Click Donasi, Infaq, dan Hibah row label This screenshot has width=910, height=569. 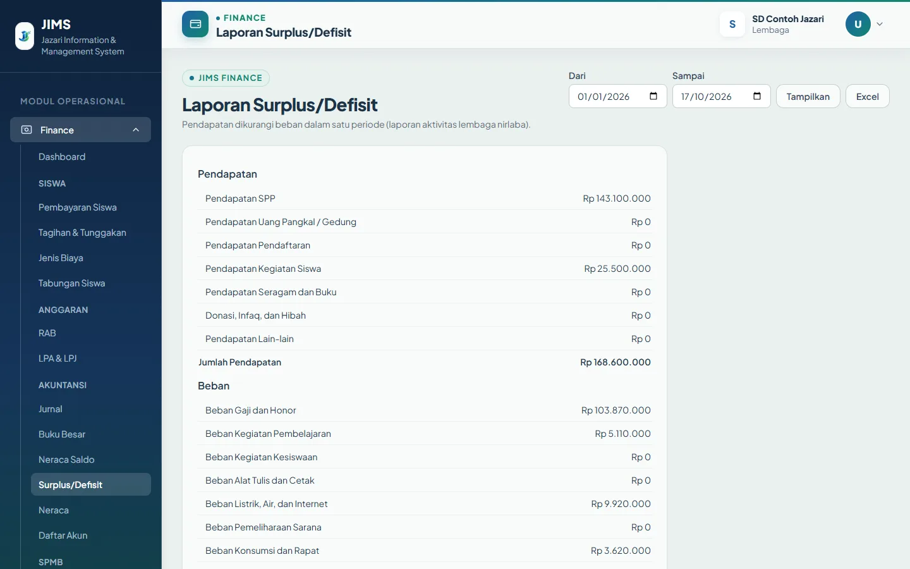[255, 315]
